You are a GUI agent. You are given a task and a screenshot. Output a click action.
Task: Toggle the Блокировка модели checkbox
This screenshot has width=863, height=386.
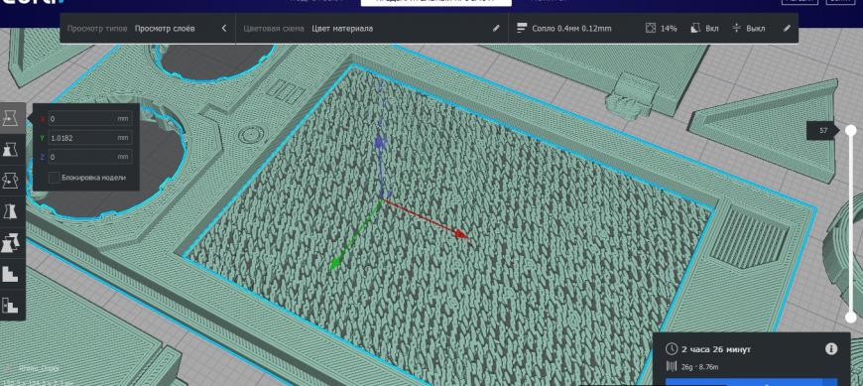pos(54,178)
